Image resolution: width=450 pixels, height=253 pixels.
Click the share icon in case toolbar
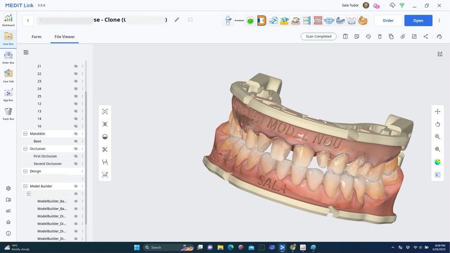pyautogui.click(x=426, y=36)
